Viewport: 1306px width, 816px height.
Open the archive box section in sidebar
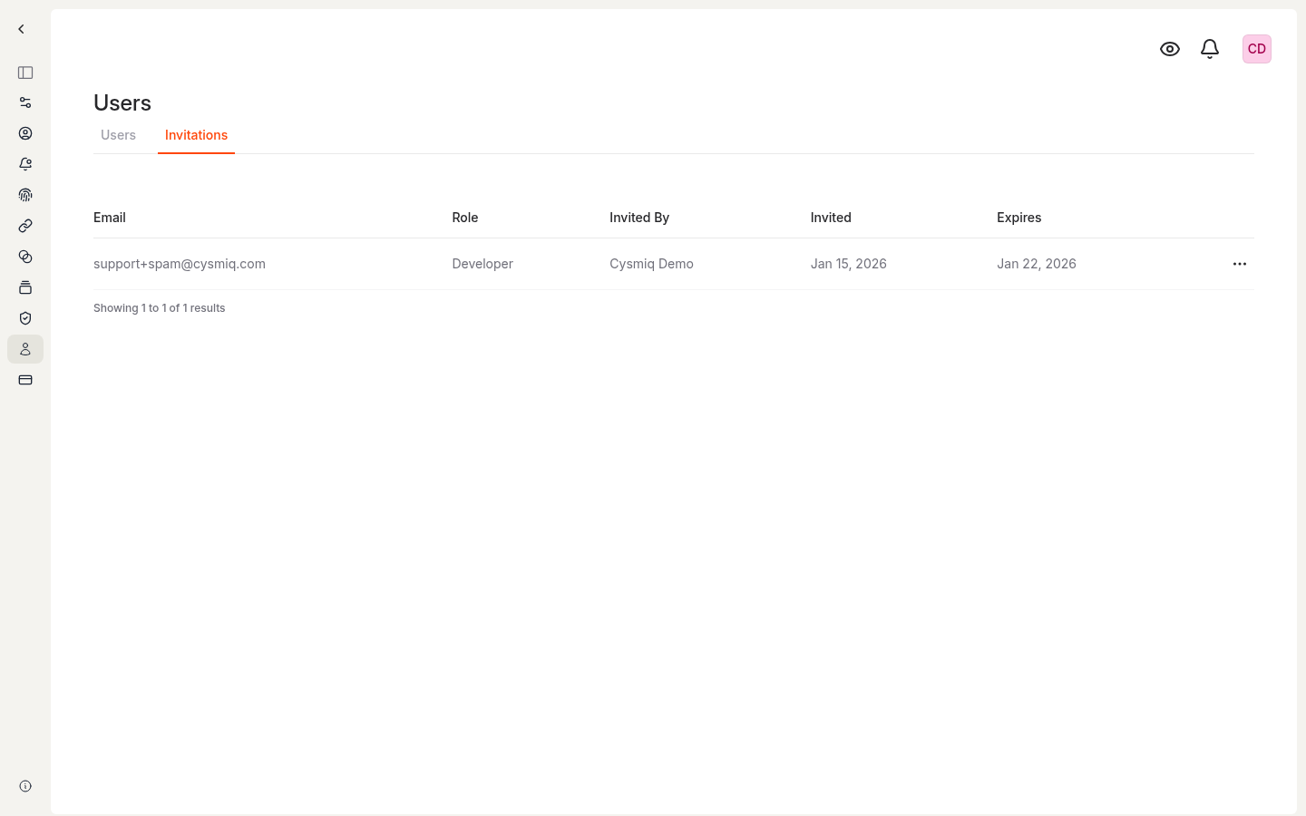point(25,287)
